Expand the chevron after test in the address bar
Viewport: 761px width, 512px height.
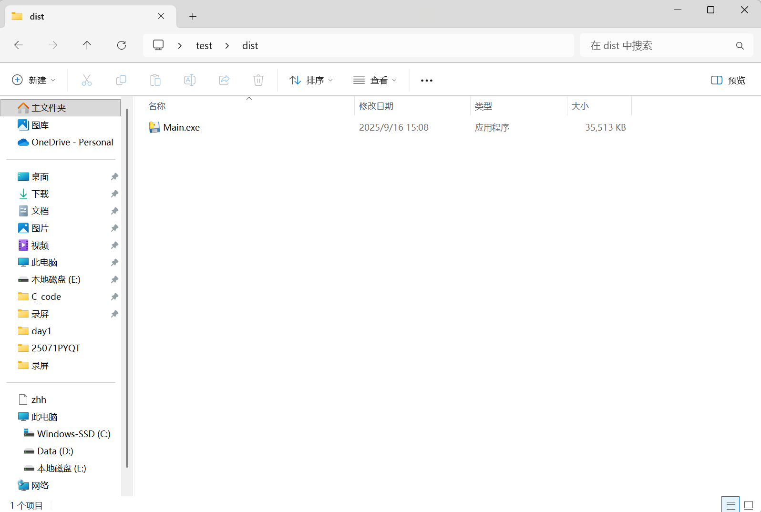click(x=227, y=46)
